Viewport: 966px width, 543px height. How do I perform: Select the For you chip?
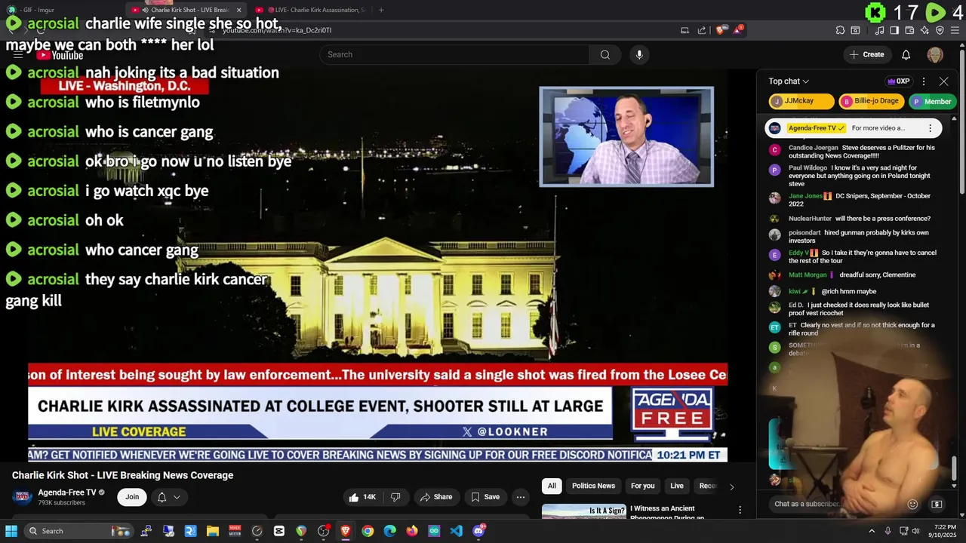(x=643, y=486)
